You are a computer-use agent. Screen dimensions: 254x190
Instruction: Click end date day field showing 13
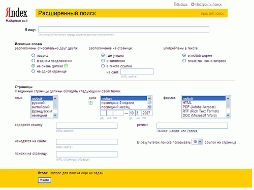point(132,113)
